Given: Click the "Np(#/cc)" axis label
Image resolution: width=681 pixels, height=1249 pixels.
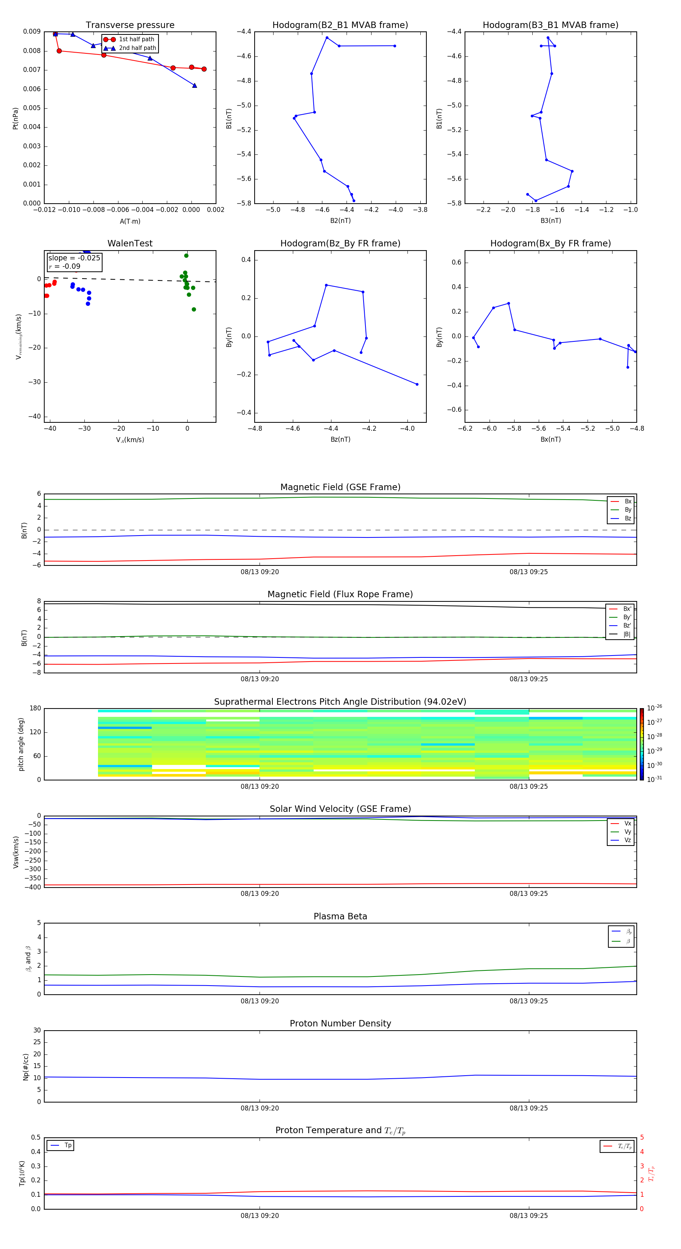Looking at the screenshot, I should (26, 1067).
